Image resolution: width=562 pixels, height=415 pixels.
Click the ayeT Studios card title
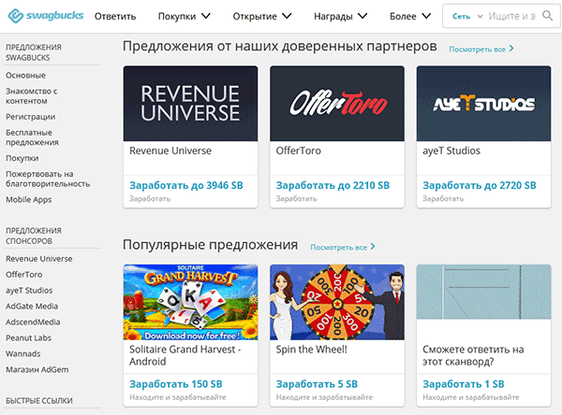click(x=451, y=151)
